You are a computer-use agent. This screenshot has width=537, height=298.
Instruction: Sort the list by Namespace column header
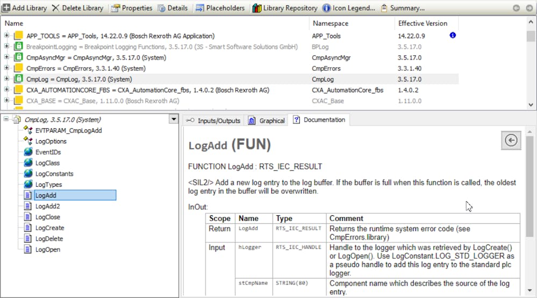tap(330, 24)
